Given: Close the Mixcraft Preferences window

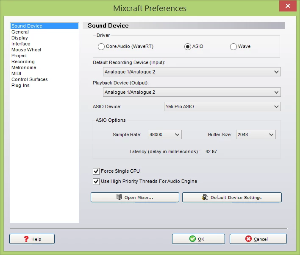Looking at the screenshot, I should [x=288, y=6].
